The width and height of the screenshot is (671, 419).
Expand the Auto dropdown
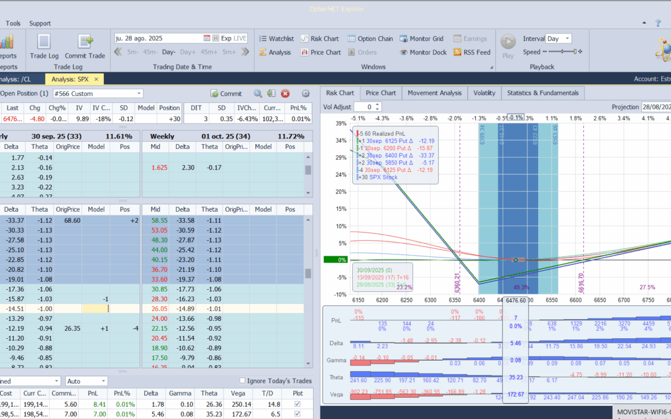point(103,381)
